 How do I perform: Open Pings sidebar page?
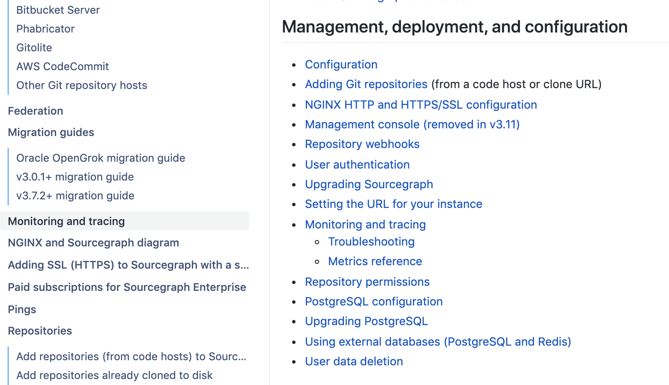click(x=22, y=309)
